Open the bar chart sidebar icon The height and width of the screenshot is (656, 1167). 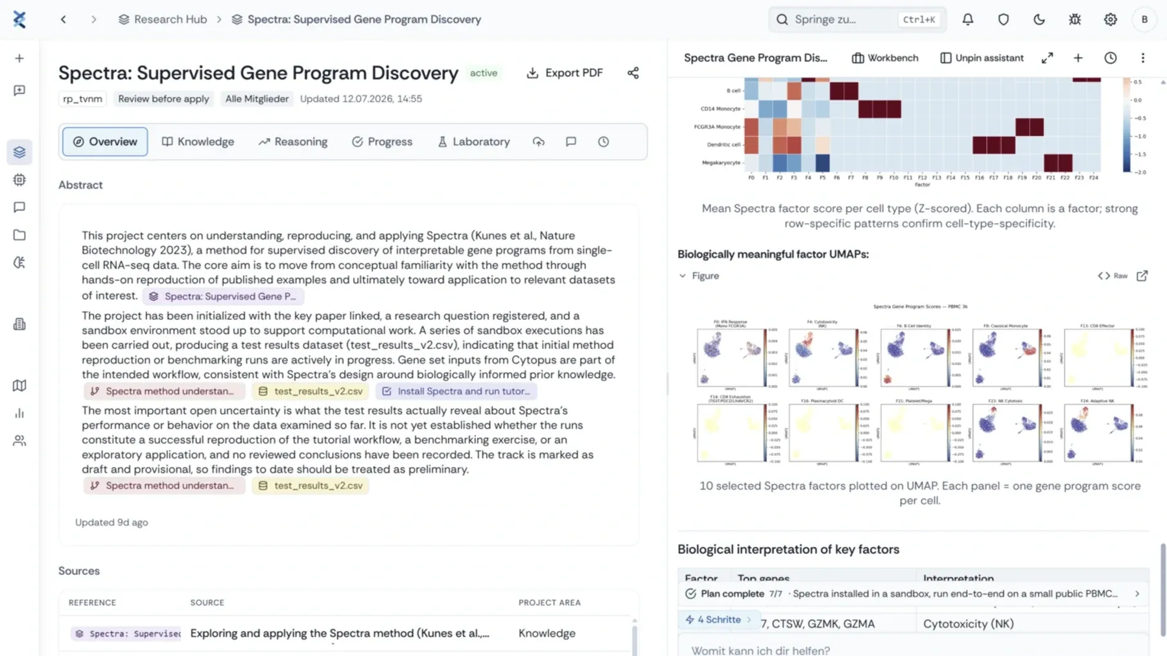coord(19,413)
